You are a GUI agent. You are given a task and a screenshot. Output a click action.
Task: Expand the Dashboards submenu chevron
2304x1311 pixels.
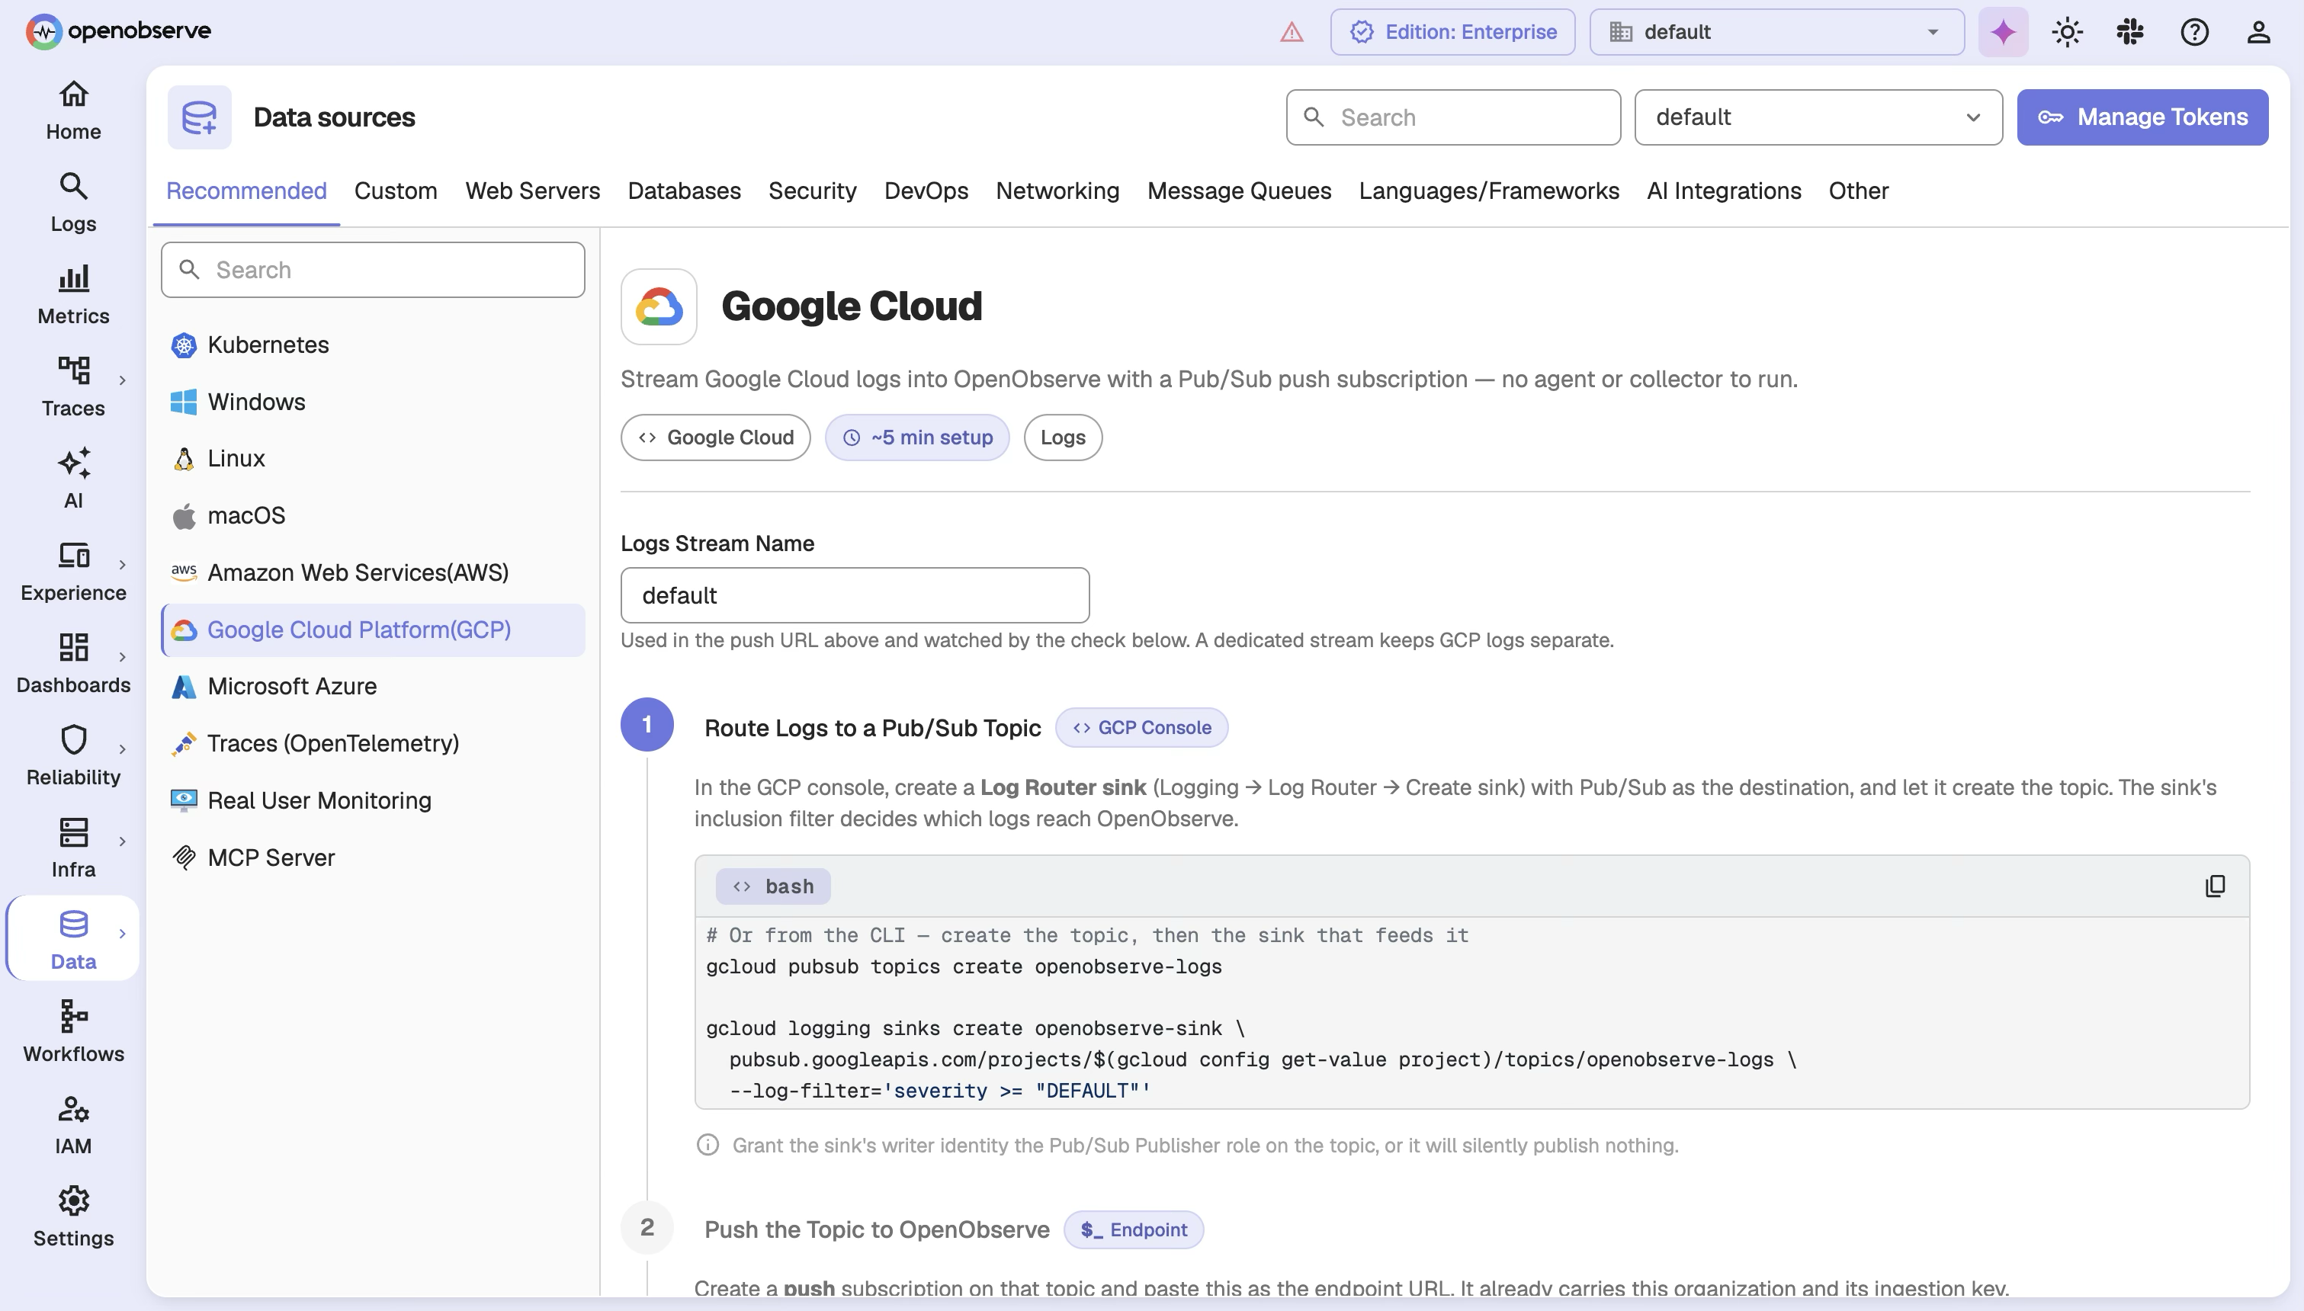pyautogui.click(x=123, y=656)
